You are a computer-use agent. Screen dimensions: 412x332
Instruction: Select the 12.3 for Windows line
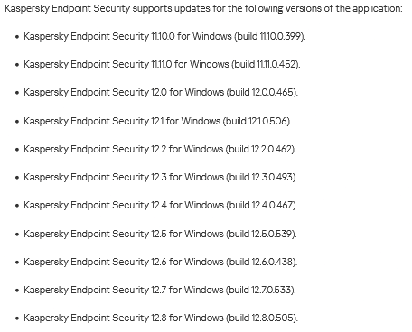pyautogui.click(x=161, y=177)
